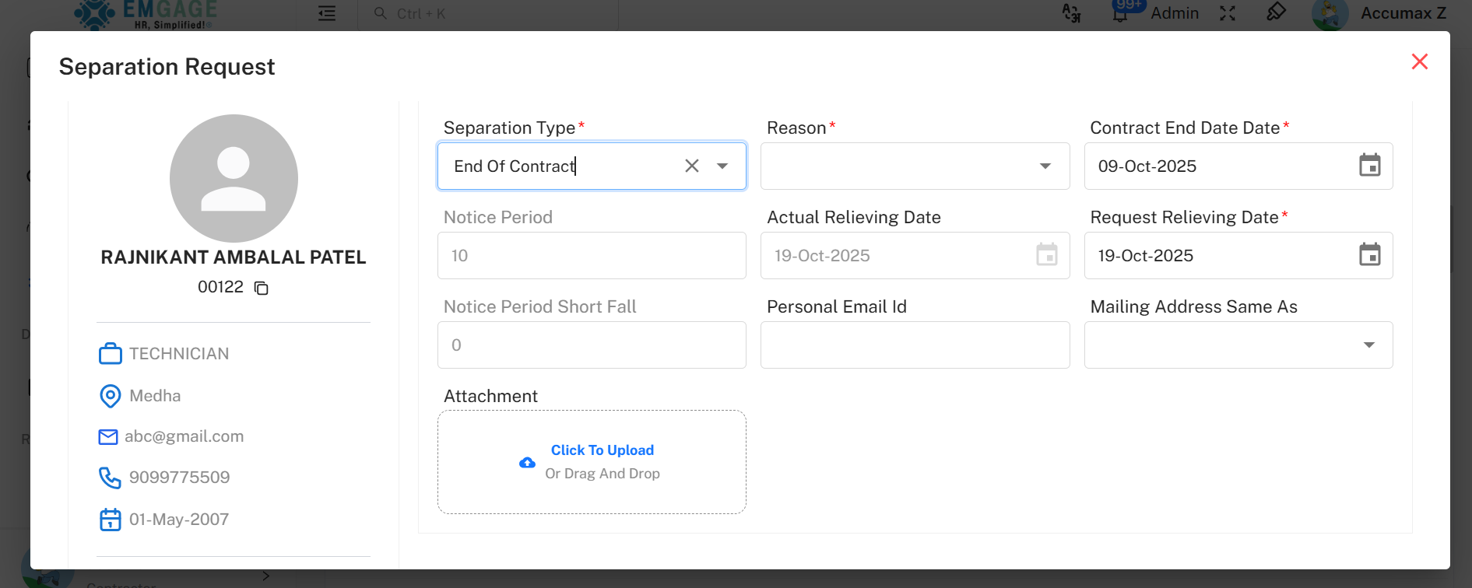Screen dimensions: 1472x588
Task: Expand the Separation Type dropdown
Action: pyautogui.click(x=722, y=166)
